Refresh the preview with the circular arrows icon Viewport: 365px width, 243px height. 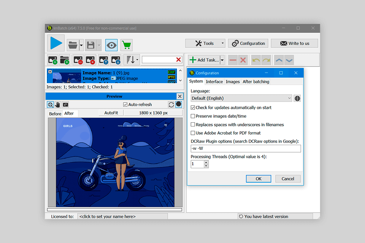point(171,105)
